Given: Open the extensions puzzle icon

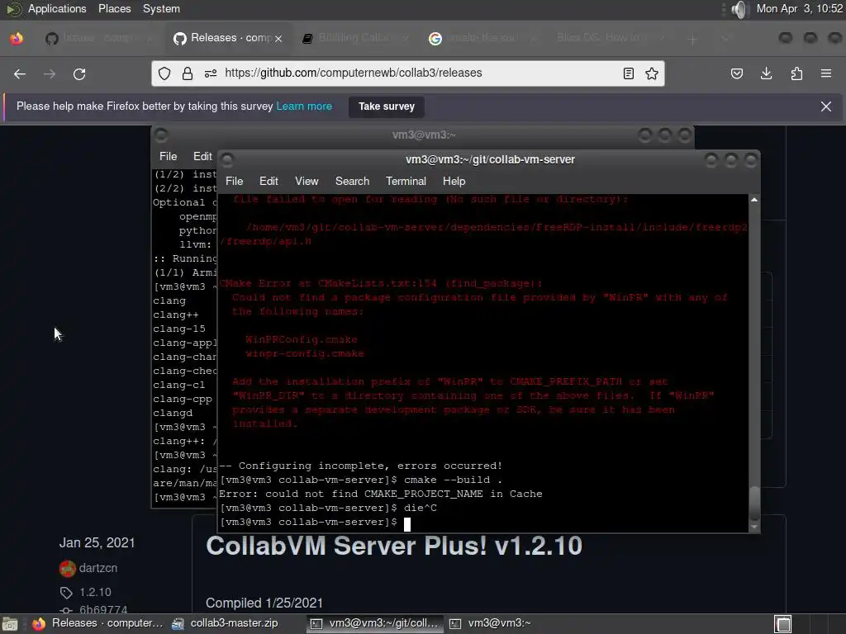Looking at the screenshot, I should [x=796, y=73].
